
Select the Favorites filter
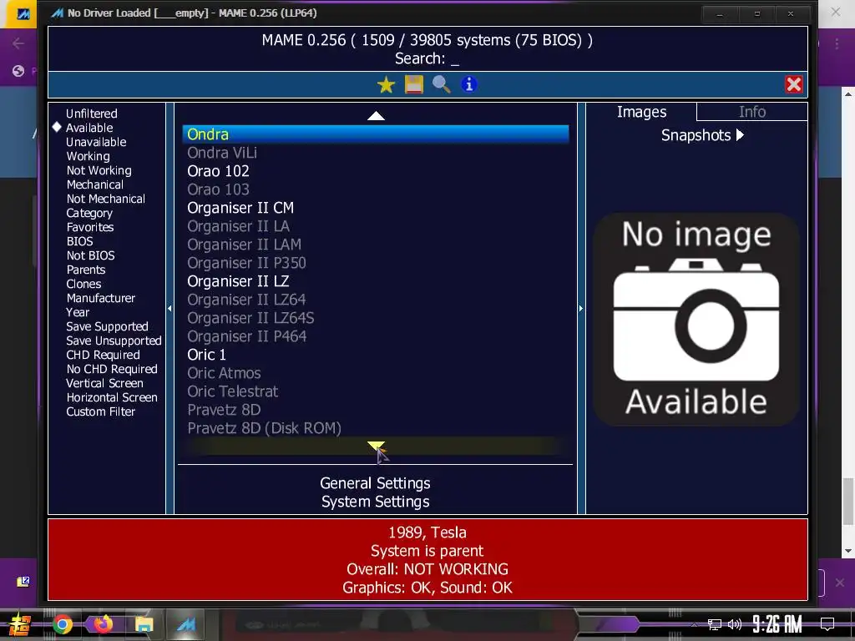[90, 227]
